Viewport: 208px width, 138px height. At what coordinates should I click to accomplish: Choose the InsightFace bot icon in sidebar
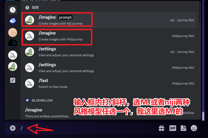pyautogui.click(x=13, y=44)
